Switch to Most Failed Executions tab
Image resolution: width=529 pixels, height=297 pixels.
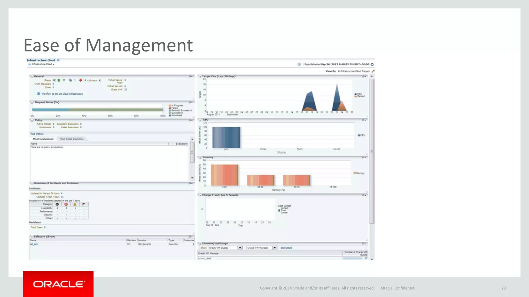[72, 139]
